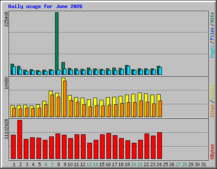Click the red KBytes bar for day 24
The image size is (217, 169).
click(159, 146)
